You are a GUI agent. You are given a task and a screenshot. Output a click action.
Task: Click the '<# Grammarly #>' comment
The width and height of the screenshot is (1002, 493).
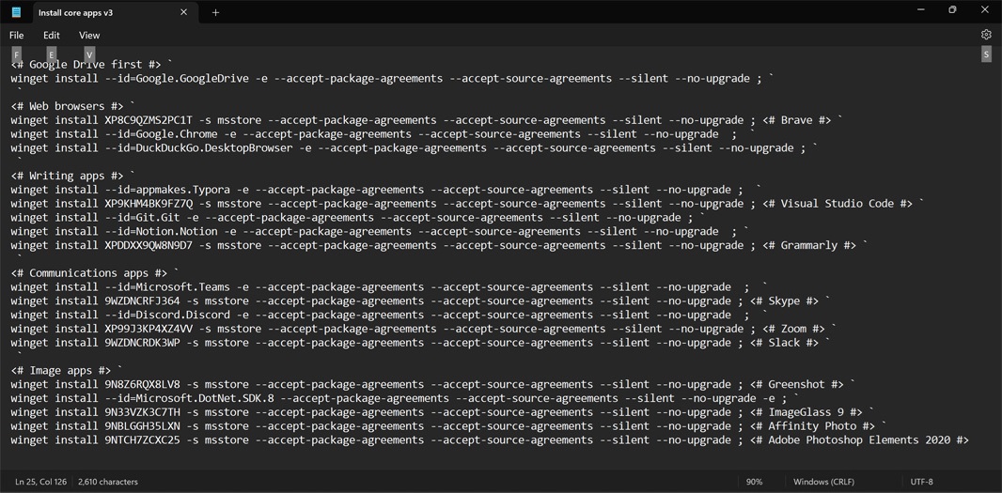pyautogui.click(x=809, y=245)
